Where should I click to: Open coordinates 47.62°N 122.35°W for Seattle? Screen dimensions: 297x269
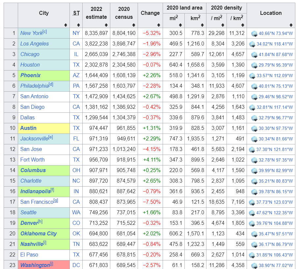coord(275,213)
